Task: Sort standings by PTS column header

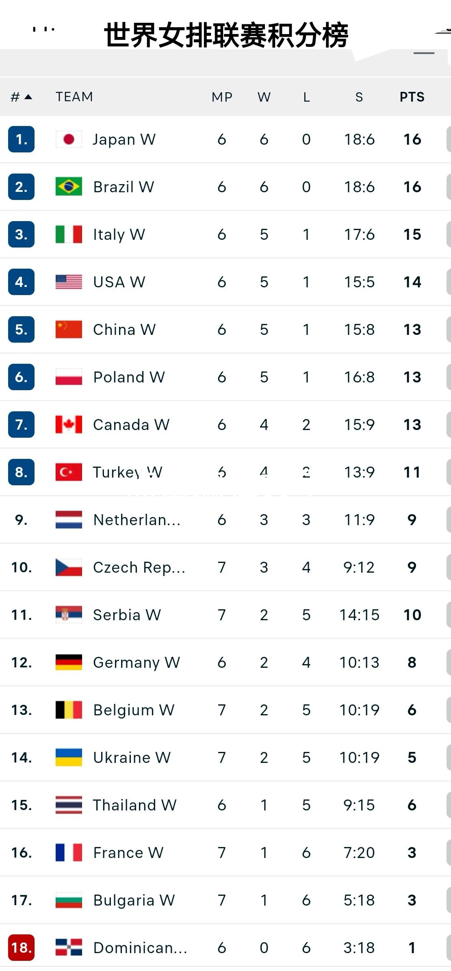Action: (x=412, y=97)
